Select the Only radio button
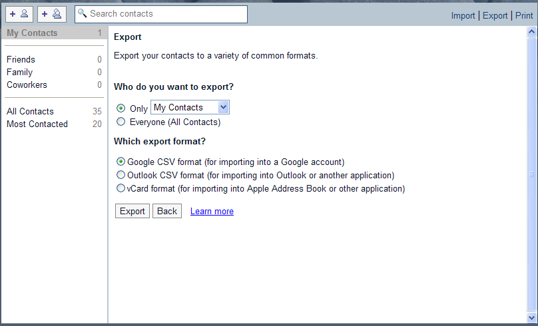Image resolution: width=538 pixels, height=326 pixels. [121, 108]
